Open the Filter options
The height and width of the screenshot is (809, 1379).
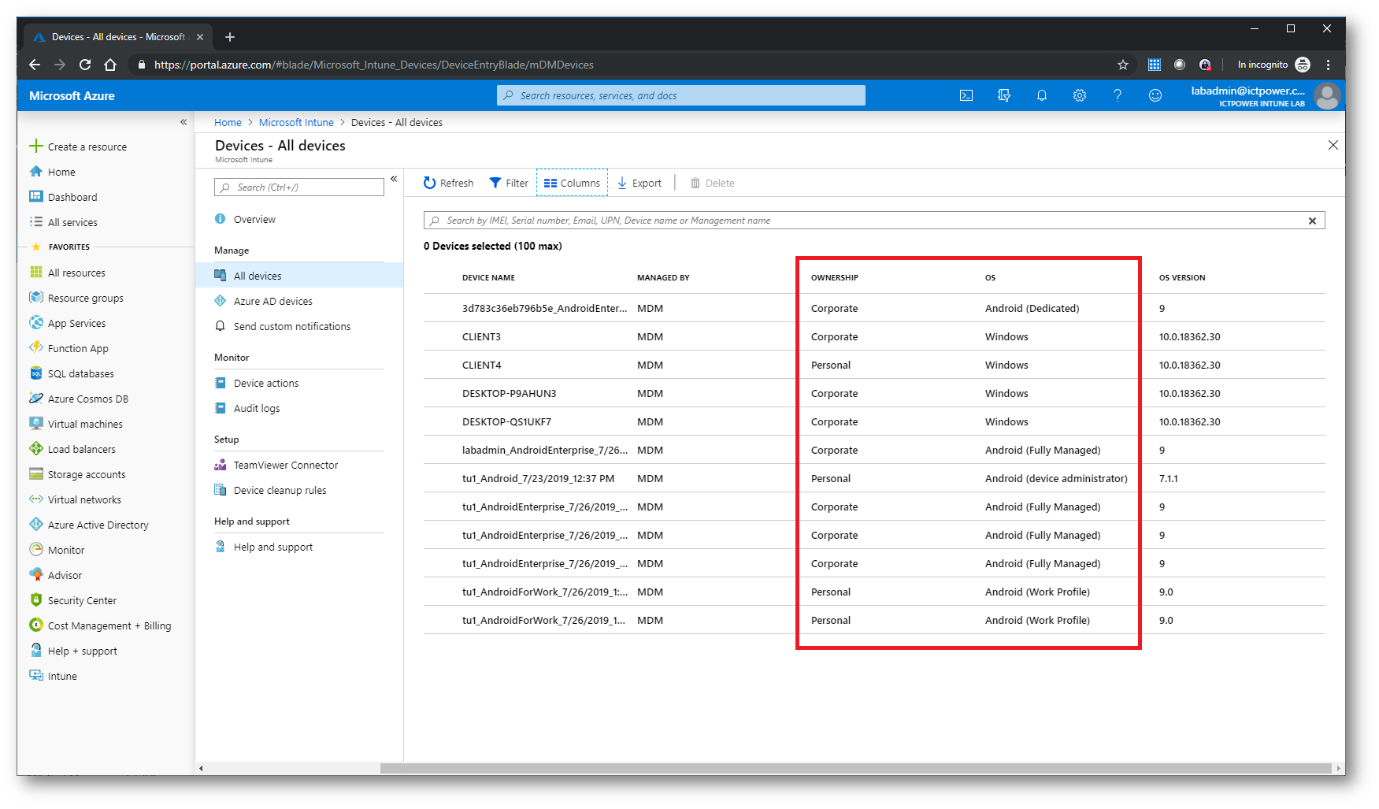(x=509, y=183)
